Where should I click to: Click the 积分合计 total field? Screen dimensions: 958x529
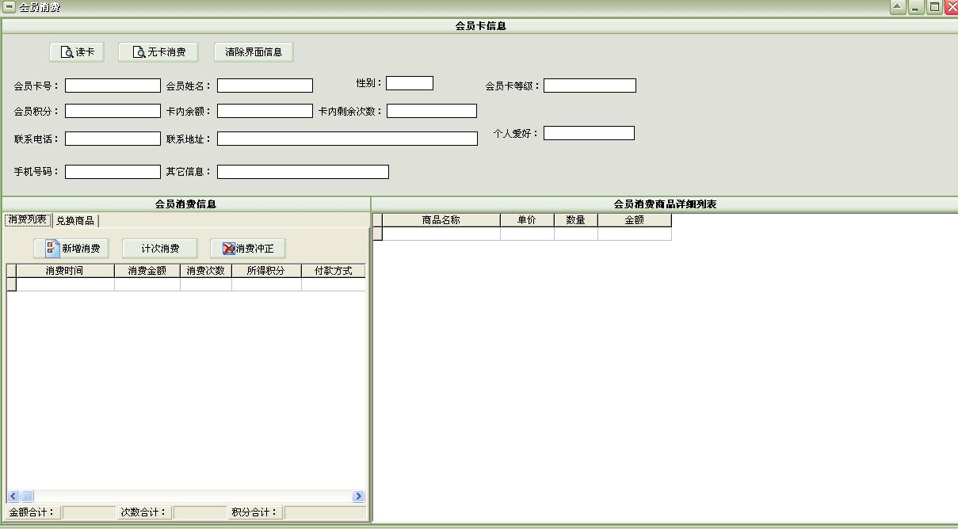tap(325, 512)
